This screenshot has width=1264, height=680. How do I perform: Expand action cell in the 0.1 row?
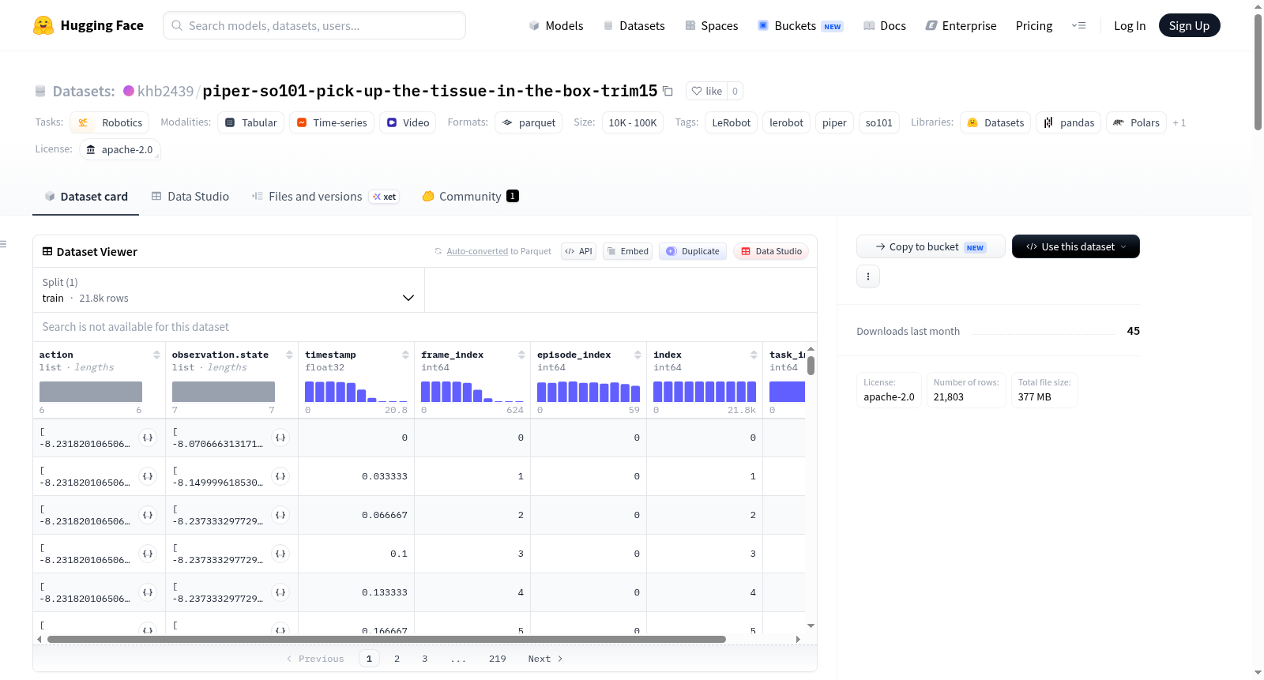coord(148,554)
